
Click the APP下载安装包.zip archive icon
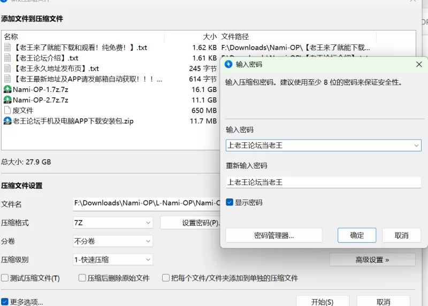pos(7,121)
